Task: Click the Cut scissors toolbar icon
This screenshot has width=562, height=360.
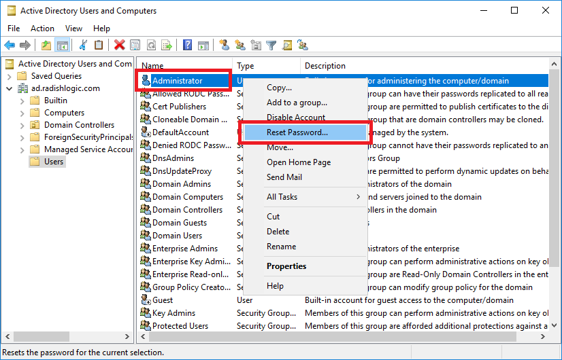Action: coord(83,45)
